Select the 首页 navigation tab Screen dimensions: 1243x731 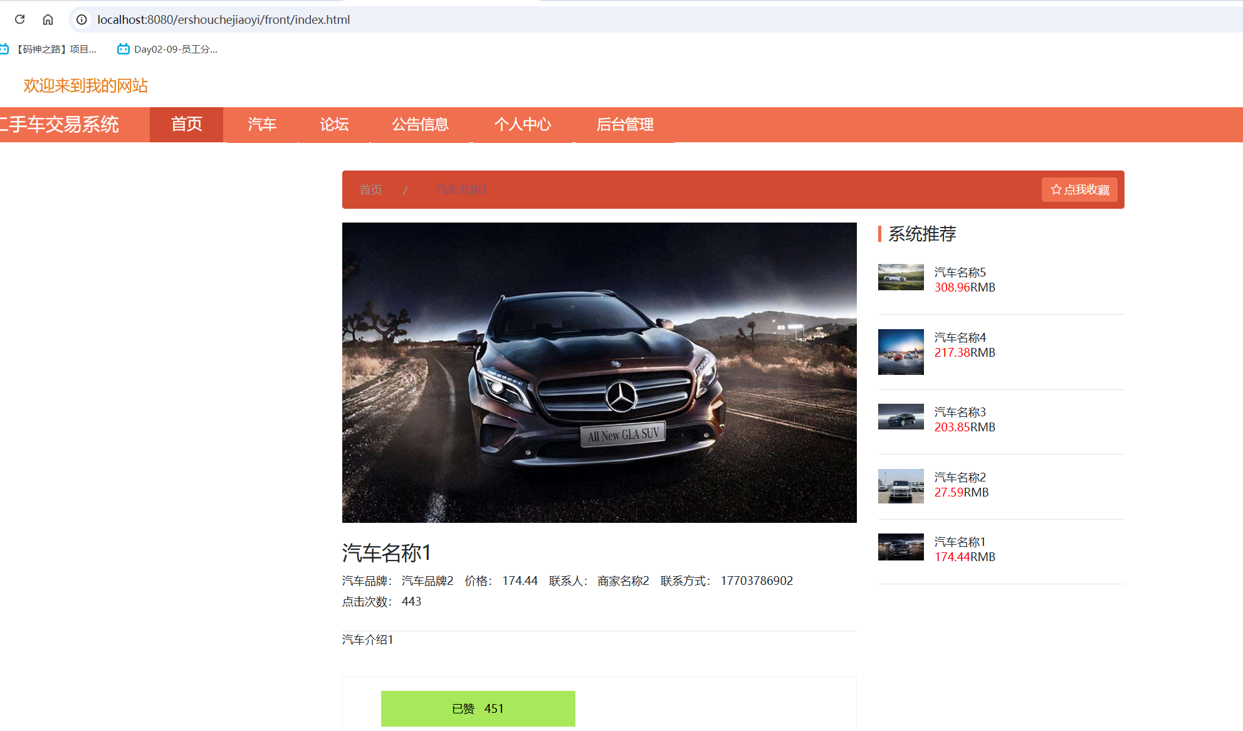pos(186,124)
